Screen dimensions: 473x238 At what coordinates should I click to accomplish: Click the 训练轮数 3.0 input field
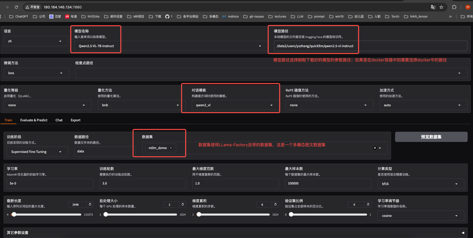click(x=143, y=183)
